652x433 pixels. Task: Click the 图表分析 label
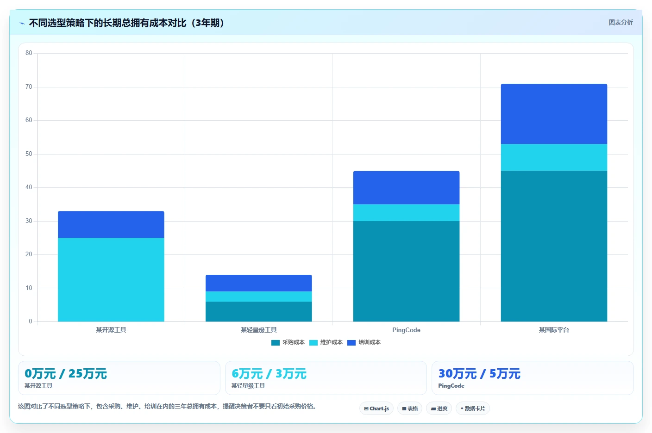pos(621,23)
